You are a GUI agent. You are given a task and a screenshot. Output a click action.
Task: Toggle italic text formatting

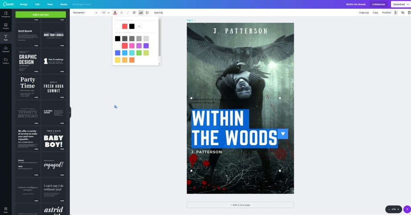[x=128, y=12]
